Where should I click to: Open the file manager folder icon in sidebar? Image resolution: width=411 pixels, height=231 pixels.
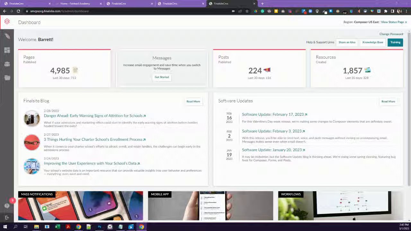(7, 78)
